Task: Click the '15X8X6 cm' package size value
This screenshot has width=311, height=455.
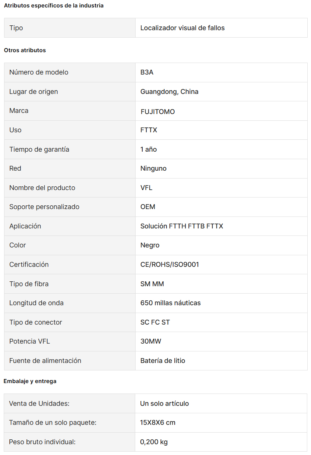Action: [158, 423]
